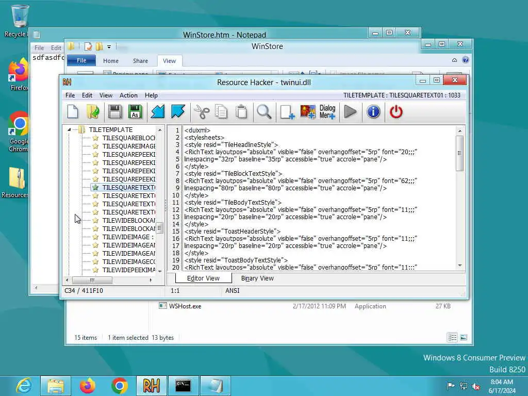
Task: Paste with the clipboard toolbar icon
Action: pos(241,112)
